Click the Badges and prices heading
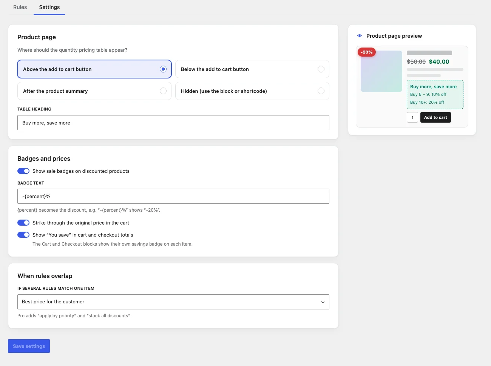Image resolution: width=491 pixels, height=366 pixels. coord(44,158)
